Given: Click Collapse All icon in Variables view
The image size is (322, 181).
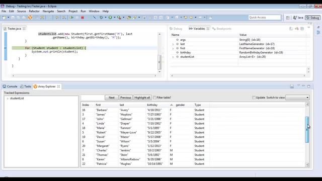Looking at the screenshot, I should (302, 29).
